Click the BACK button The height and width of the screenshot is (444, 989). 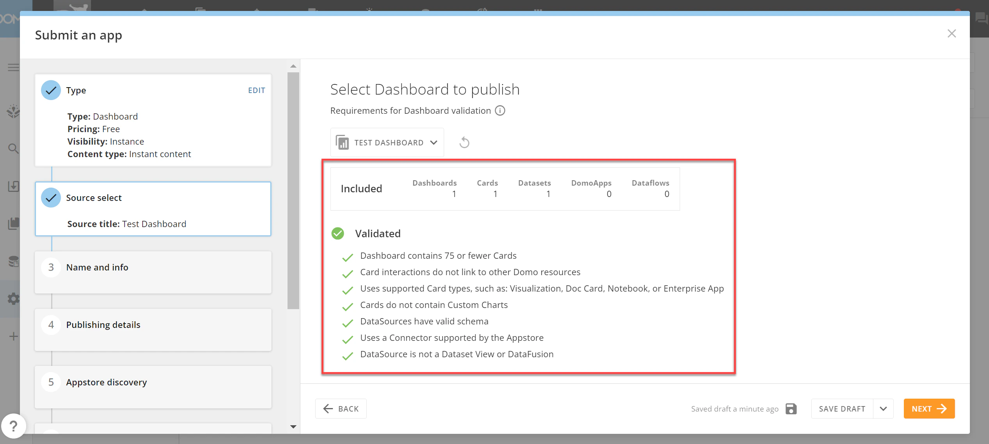[341, 409]
